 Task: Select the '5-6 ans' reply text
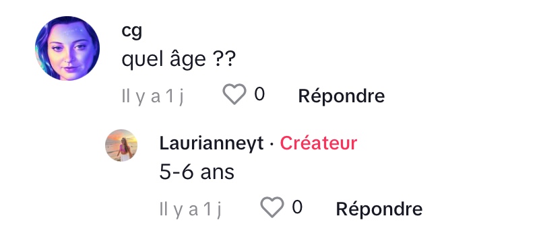coord(197,172)
